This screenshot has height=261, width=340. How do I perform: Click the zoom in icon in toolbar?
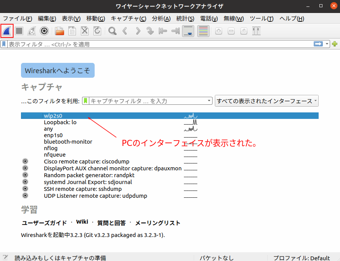click(219, 31)
